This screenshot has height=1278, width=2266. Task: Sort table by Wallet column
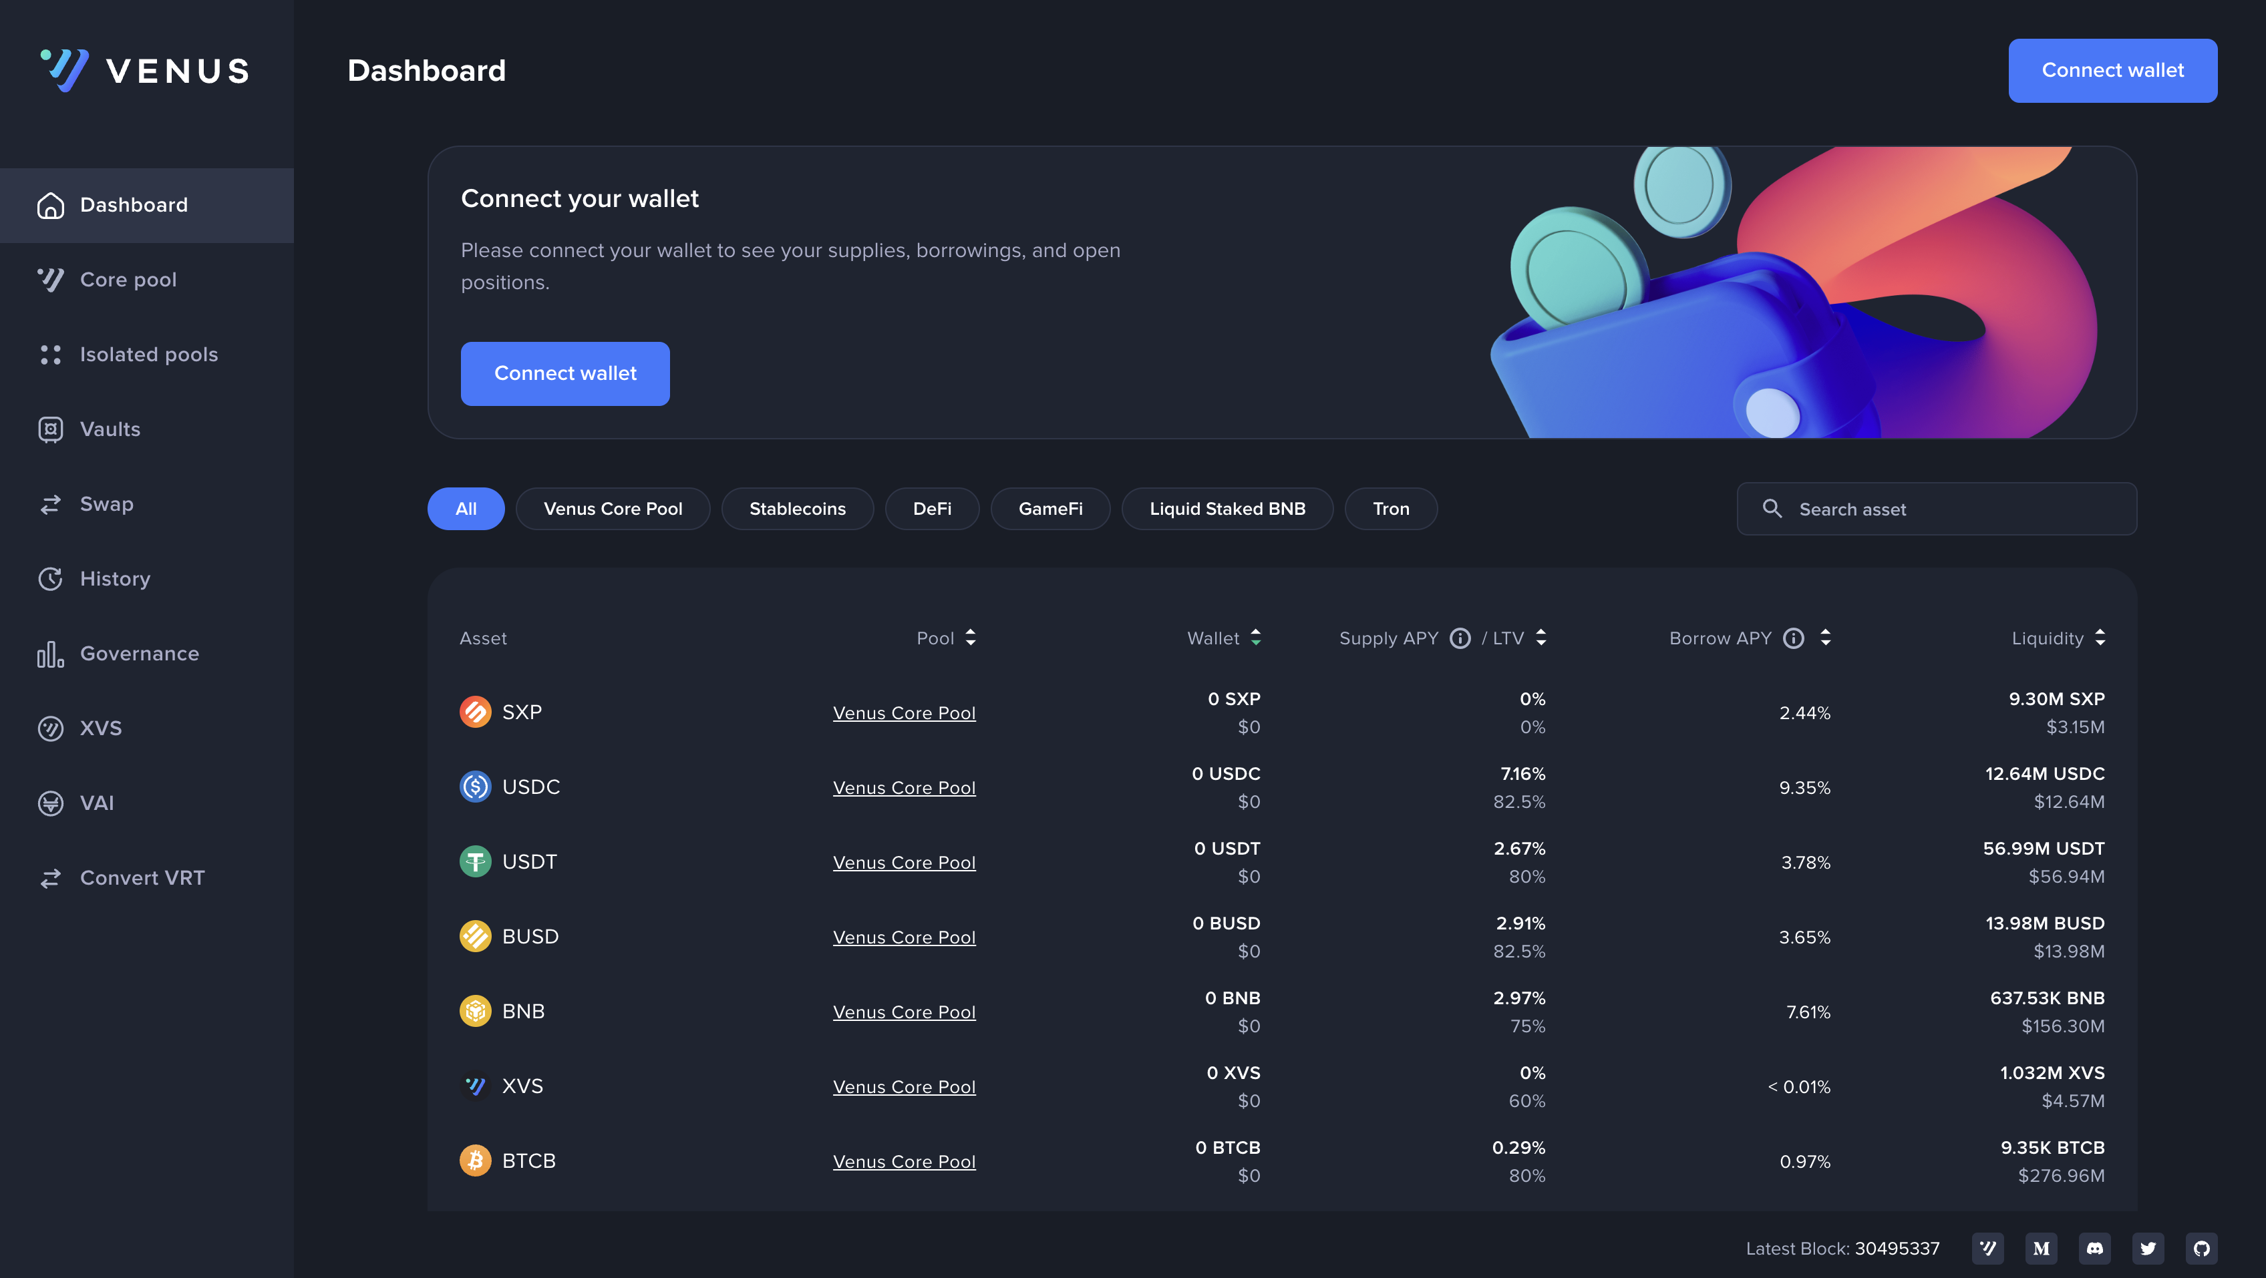[1255, 638]
